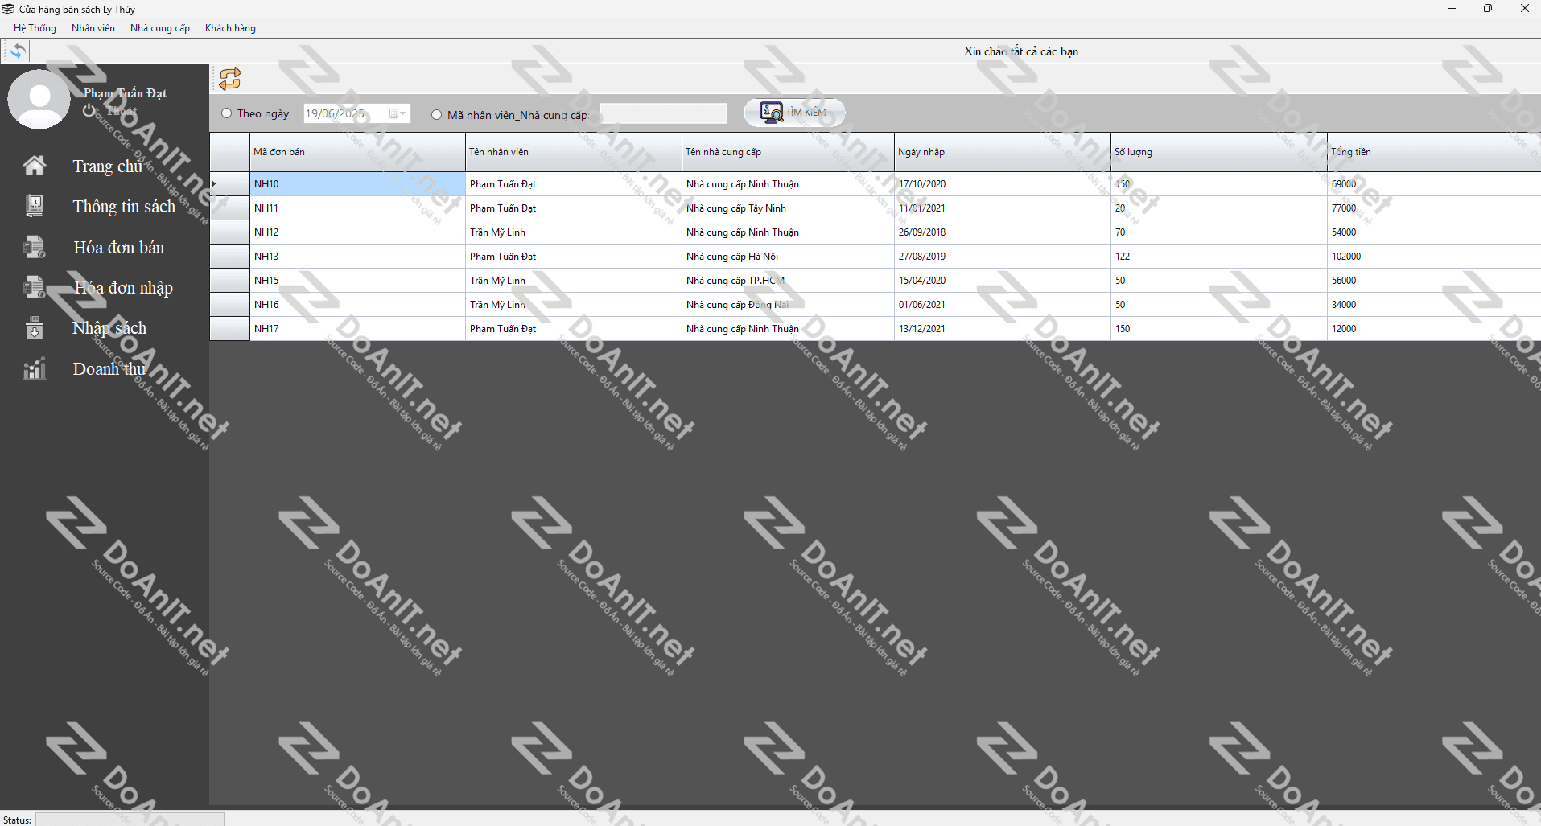Click total cell 34000

(1434, 305)
